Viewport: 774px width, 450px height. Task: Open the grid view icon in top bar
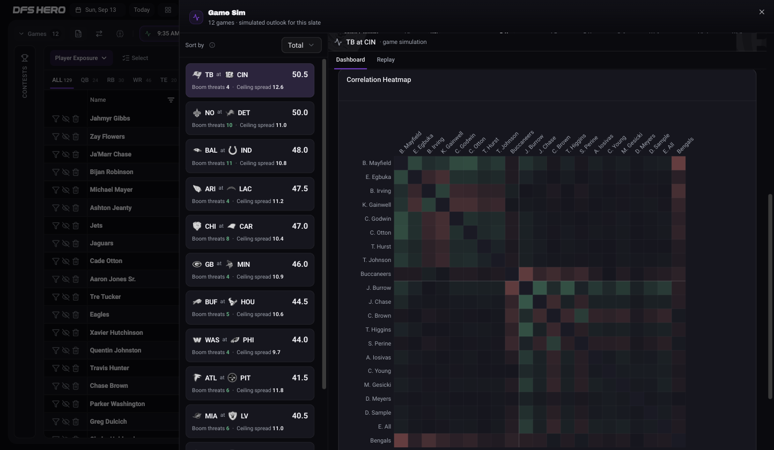point(168,10)
